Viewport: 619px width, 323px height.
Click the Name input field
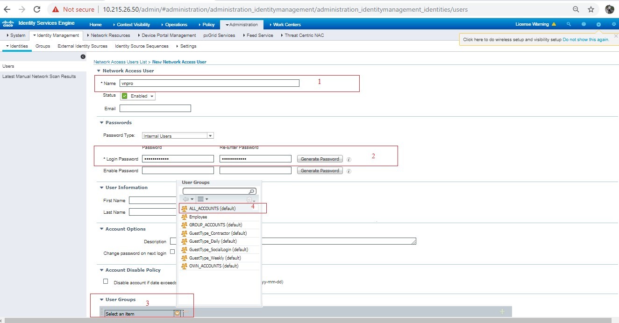[x=209, y=83]
